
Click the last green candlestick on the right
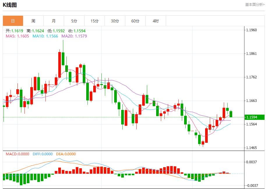[x=231, y=114]
